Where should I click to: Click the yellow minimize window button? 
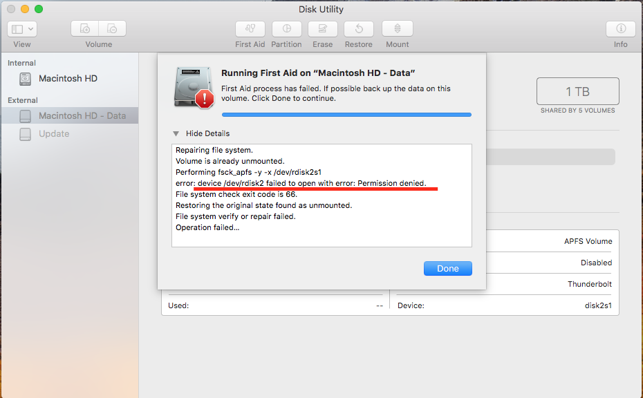pos(25,9)
